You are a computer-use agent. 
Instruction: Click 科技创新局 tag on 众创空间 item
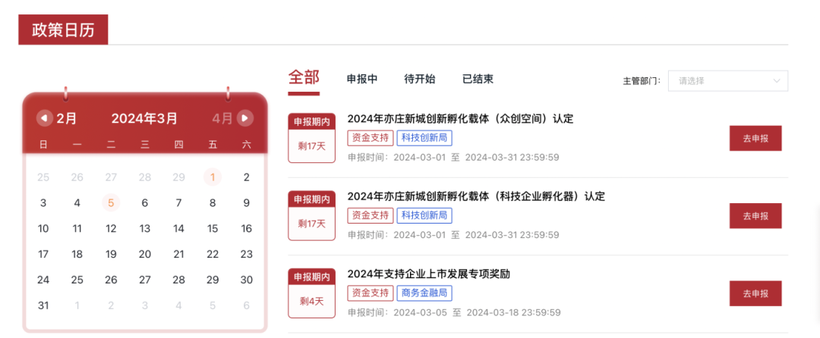(x=424, y=138)
